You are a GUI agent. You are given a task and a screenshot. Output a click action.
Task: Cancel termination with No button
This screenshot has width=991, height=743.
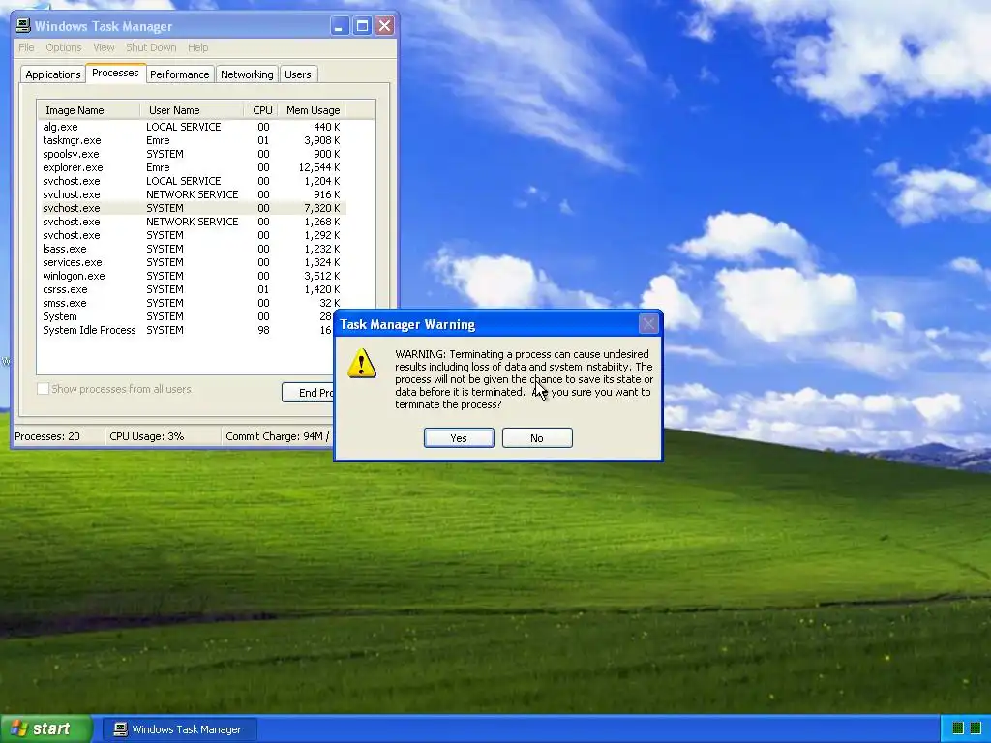click(x=537, y=438)
